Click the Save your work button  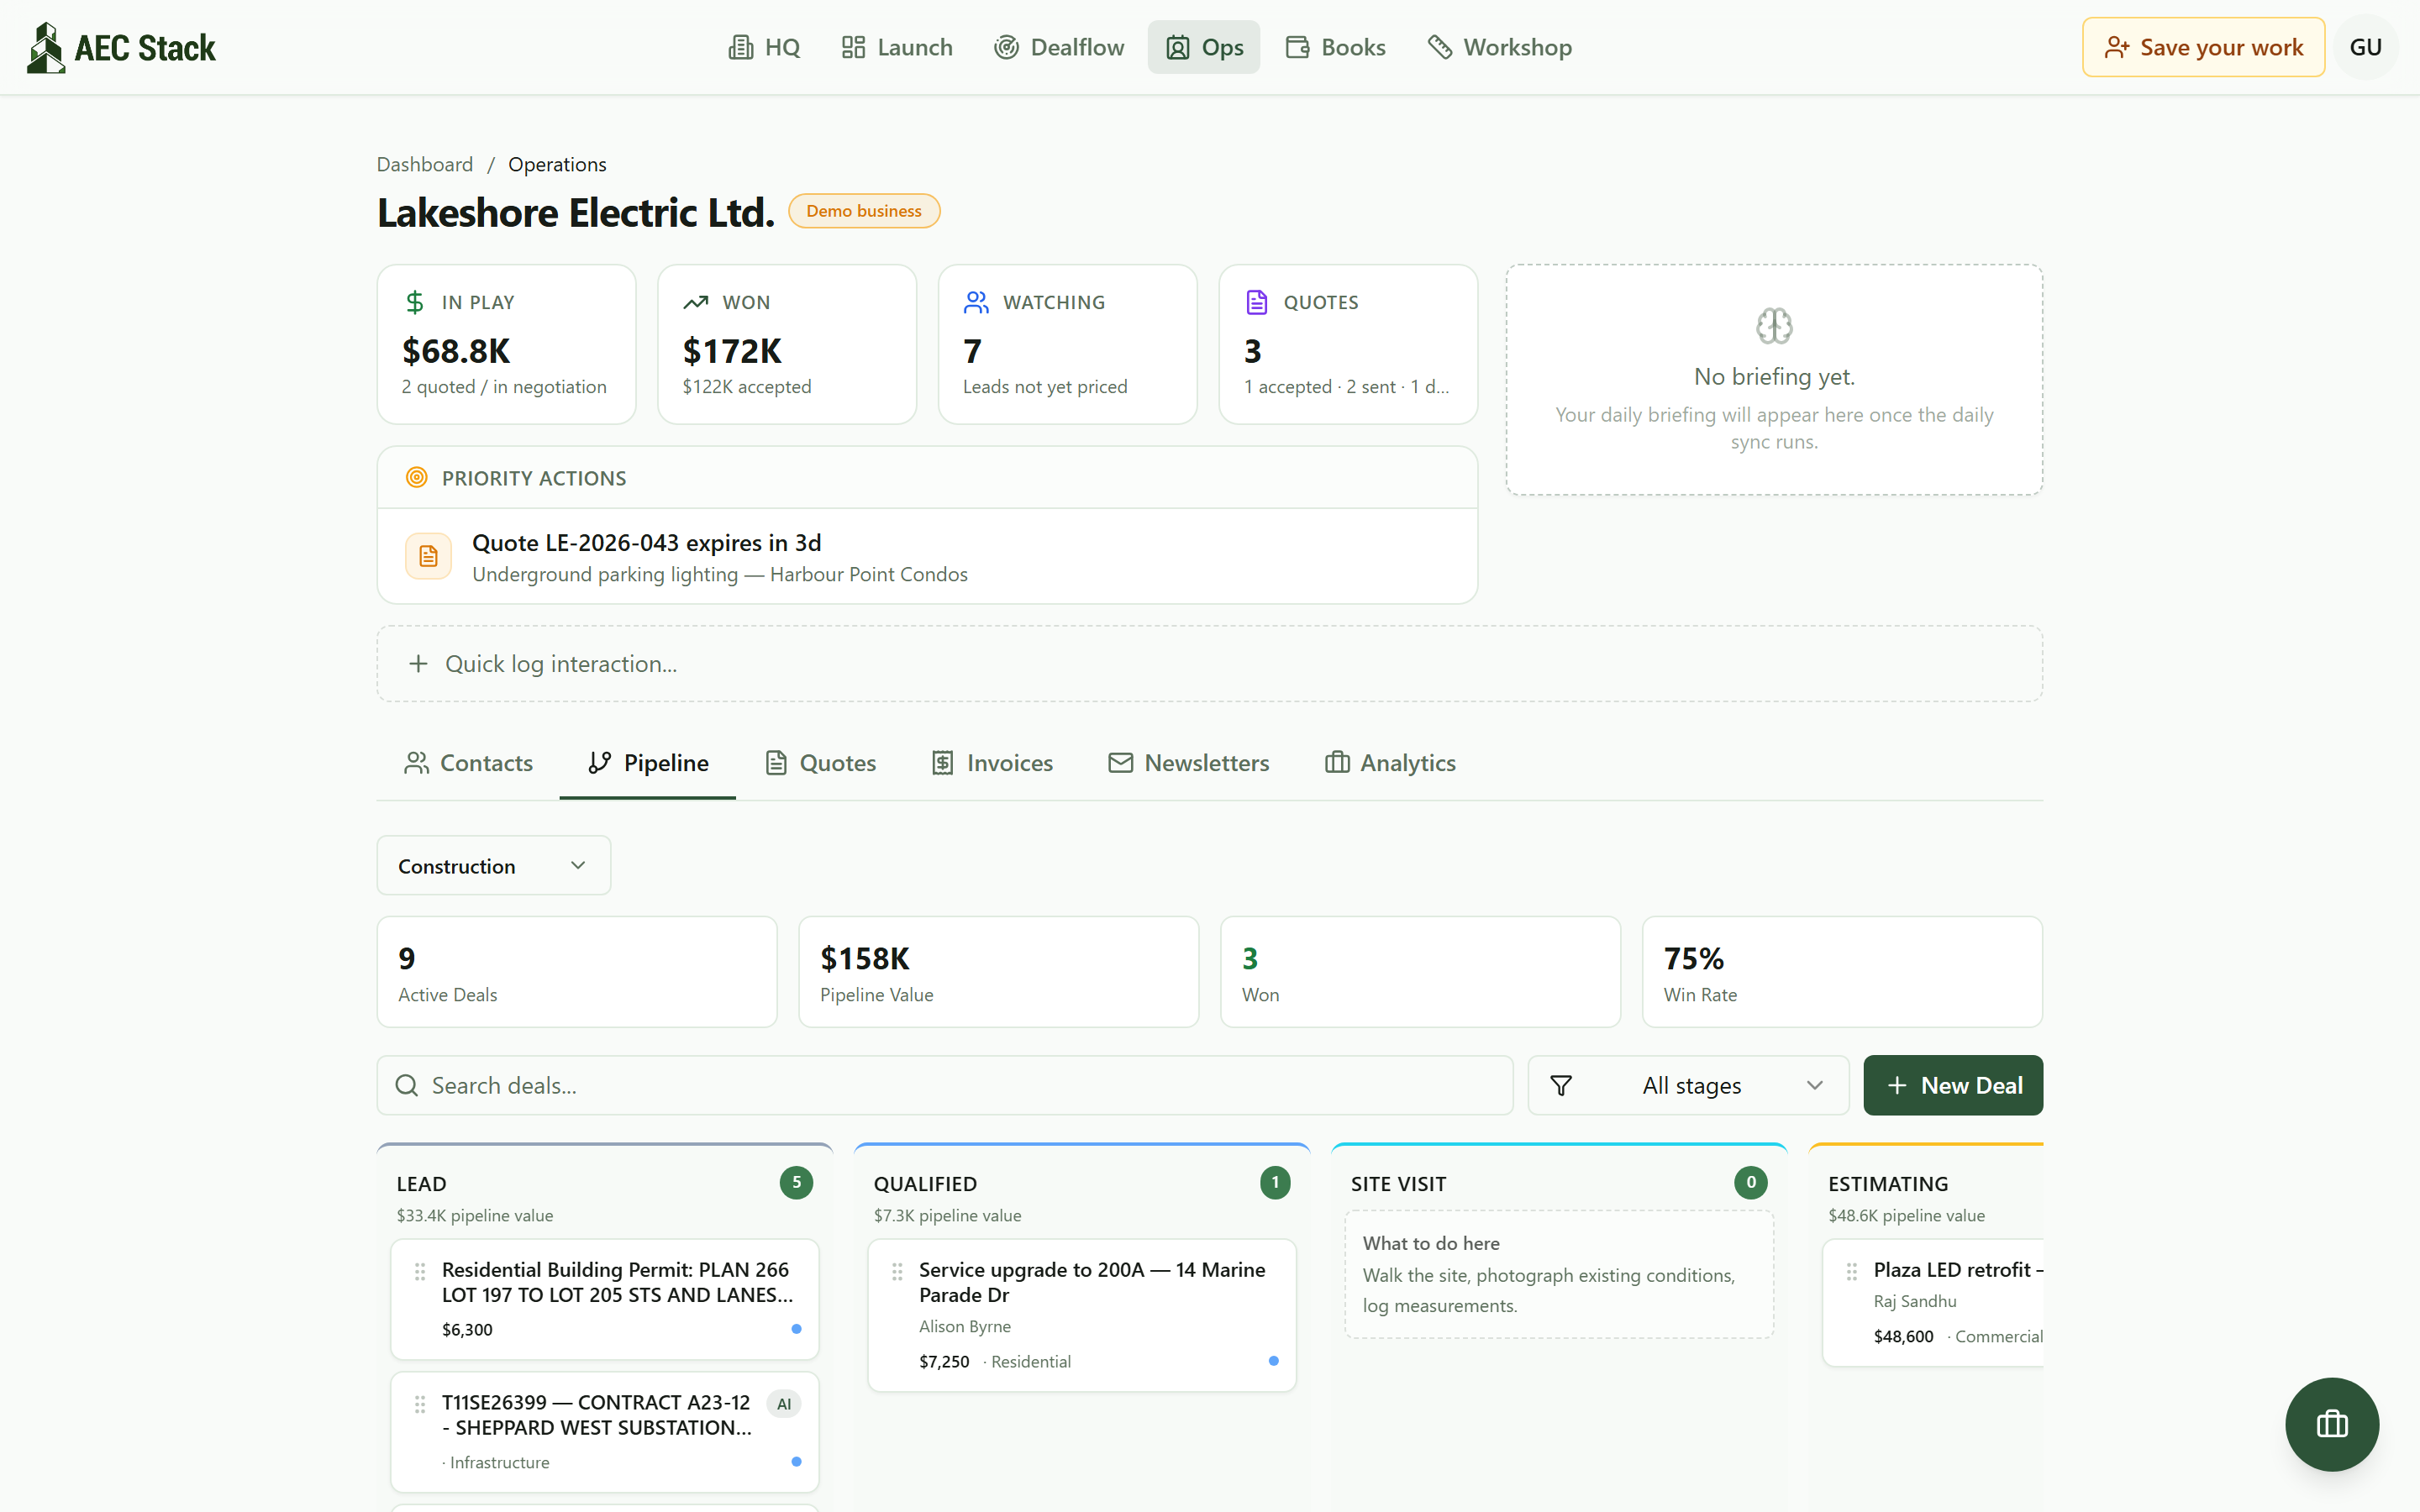(2203, 47)
